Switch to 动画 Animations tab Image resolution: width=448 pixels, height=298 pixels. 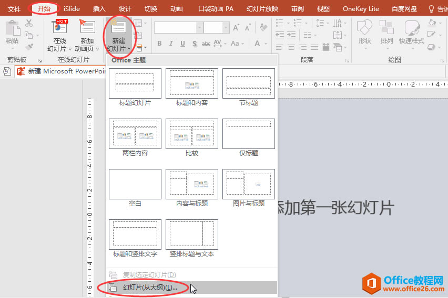(x=176, y=9)
